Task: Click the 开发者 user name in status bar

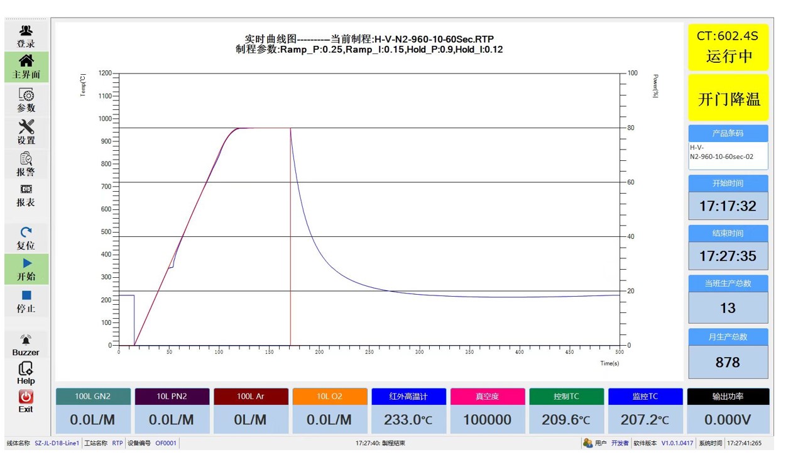Action: tap(620, 443)
